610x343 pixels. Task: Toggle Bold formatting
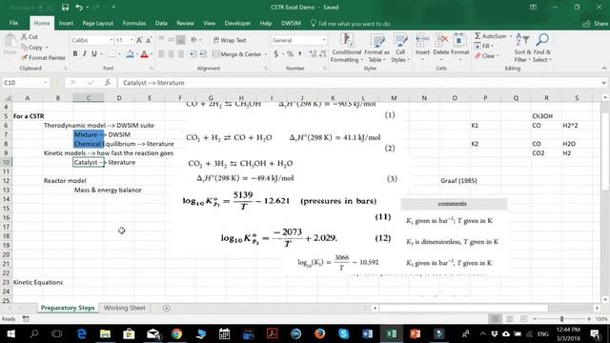pos(75,53)
